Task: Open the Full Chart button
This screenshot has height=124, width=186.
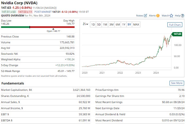Action: click(175, 25)
